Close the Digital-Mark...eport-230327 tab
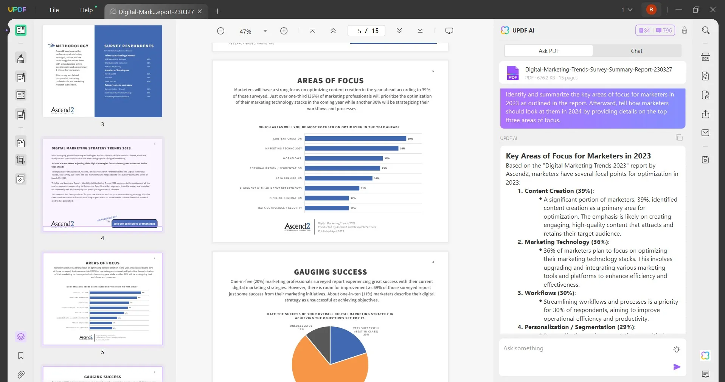The height and width of the screenshot is (382, 725). click(x=200, y=11)
